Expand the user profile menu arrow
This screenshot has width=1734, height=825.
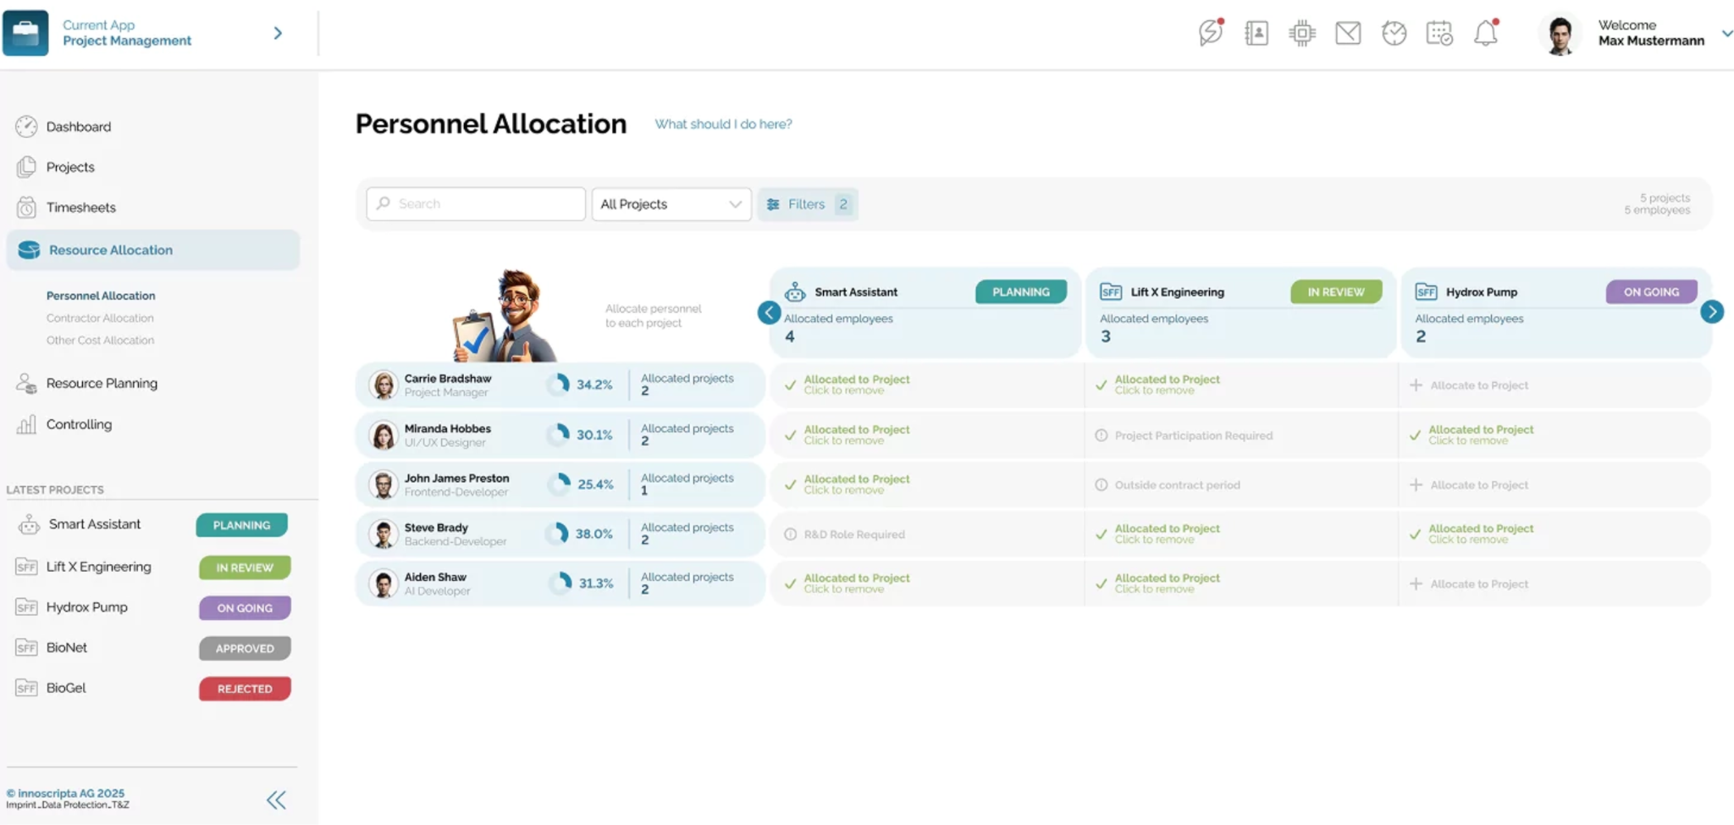[1726, 33]
